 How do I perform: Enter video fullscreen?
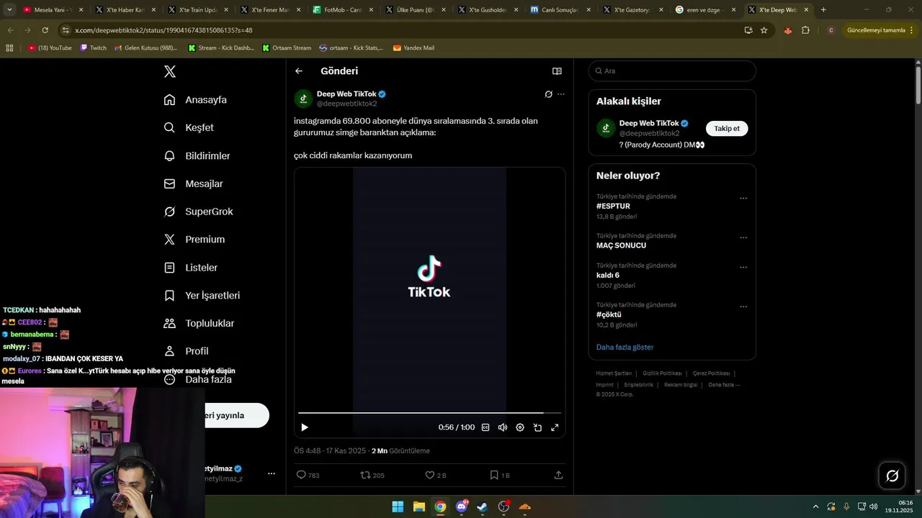pos(555,427)
